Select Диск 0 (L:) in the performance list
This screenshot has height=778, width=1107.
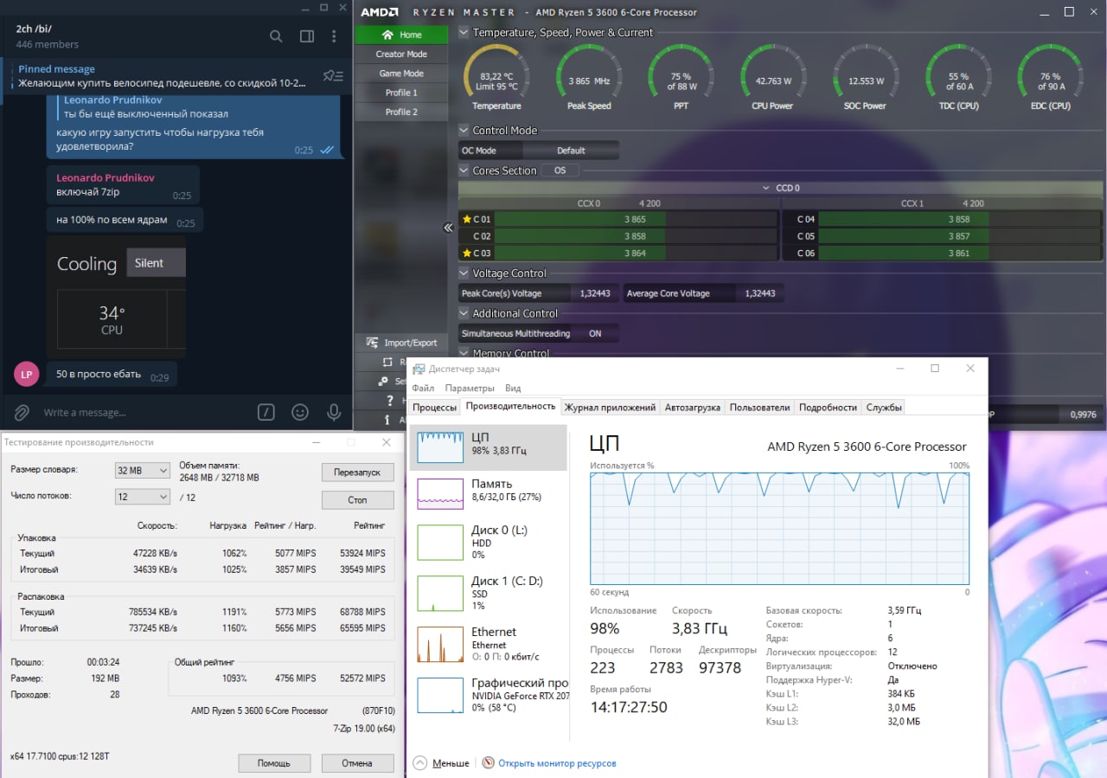click(x=489, y=542)
